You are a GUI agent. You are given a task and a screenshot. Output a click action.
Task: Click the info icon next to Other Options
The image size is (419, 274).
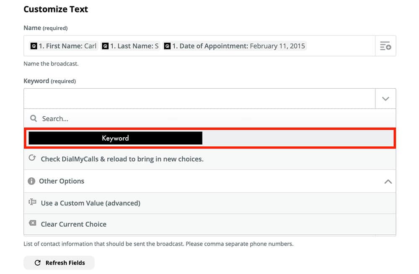pos(31,181)
